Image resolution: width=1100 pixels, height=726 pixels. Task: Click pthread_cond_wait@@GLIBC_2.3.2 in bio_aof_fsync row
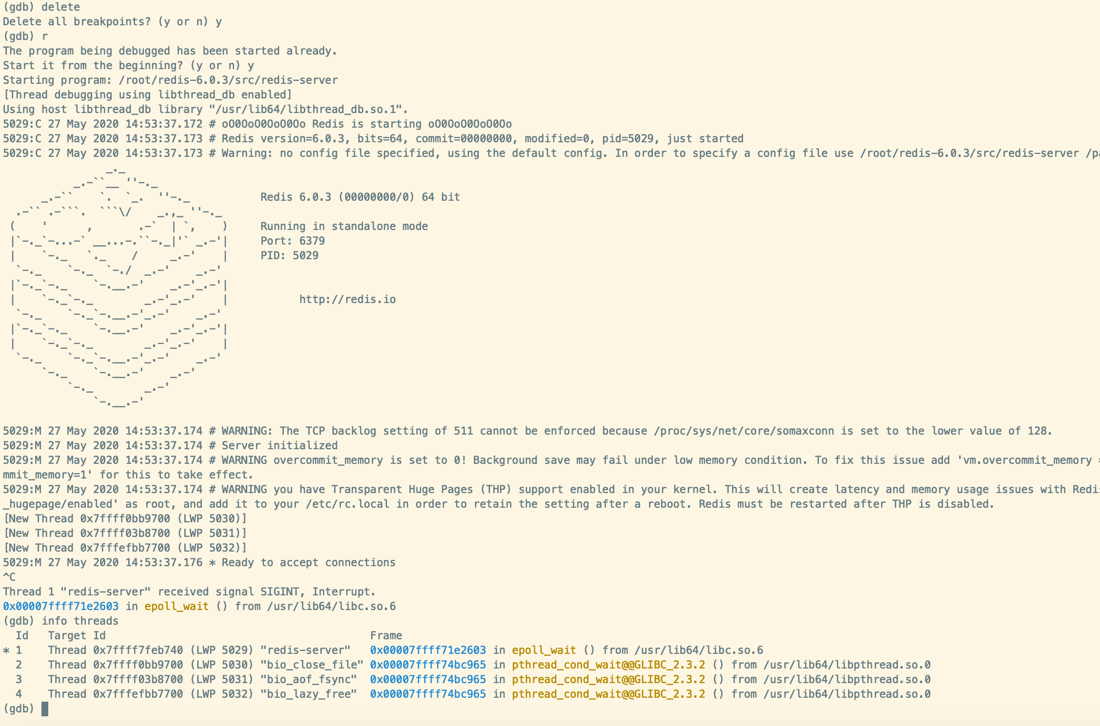[609, 680]
